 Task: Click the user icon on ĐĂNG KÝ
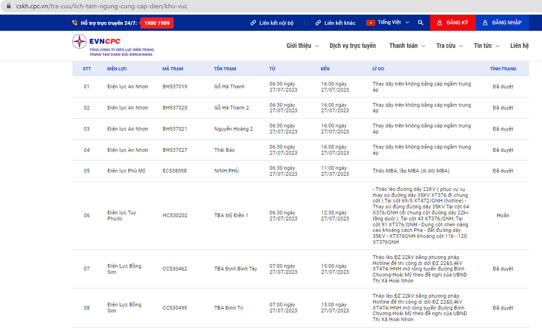[440, 23]
